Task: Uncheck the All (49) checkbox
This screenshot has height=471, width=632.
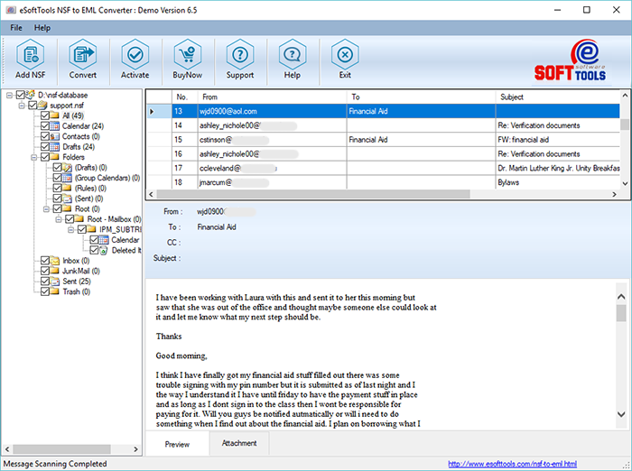Action: point(45,115)
